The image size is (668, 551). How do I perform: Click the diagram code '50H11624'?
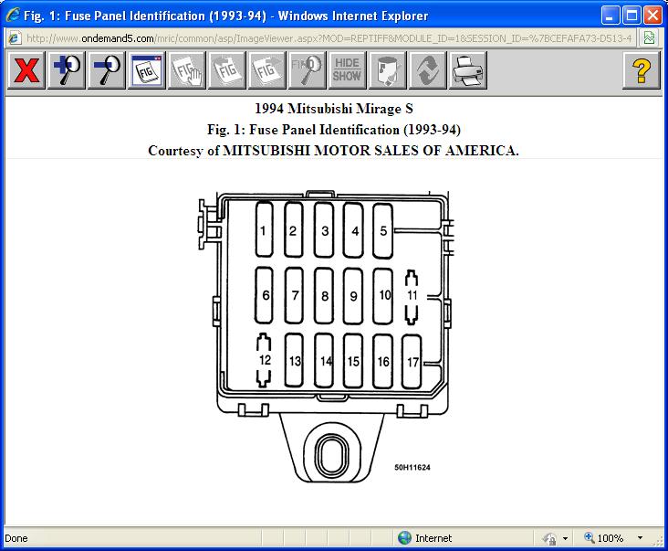tap(412, 468)
